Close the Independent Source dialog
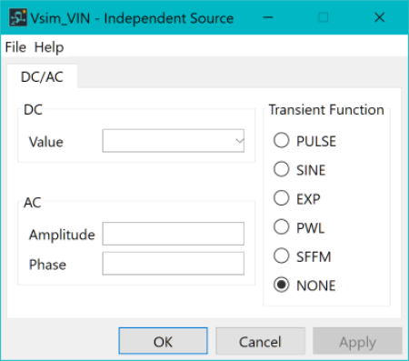The width and height of the screenshot is (409, 361). click(x=380, y=17)
